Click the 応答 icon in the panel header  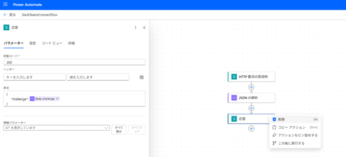coord(6,28)
